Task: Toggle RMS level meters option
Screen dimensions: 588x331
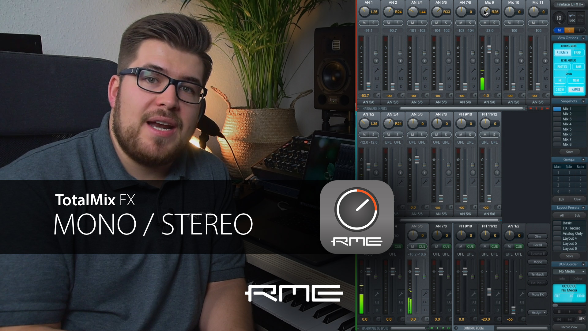Action: pos(578,67)
